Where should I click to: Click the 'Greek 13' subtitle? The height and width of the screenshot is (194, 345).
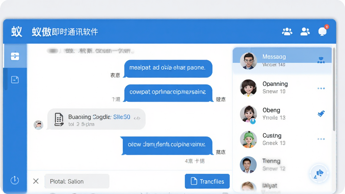pos(274,143)
